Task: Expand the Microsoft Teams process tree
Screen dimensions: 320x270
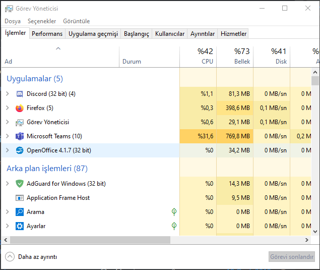Action: click(x=8, y=136)
